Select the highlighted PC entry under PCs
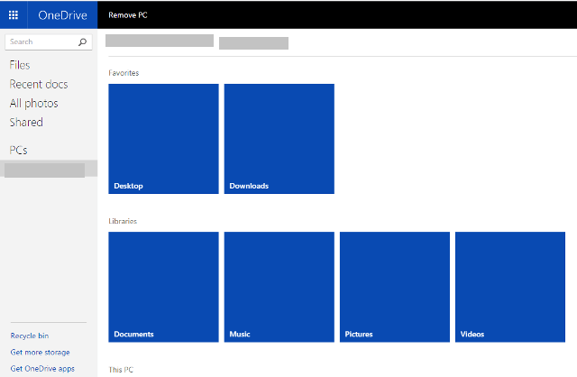Screen dimensions: 577x377 tap(49, 169)
